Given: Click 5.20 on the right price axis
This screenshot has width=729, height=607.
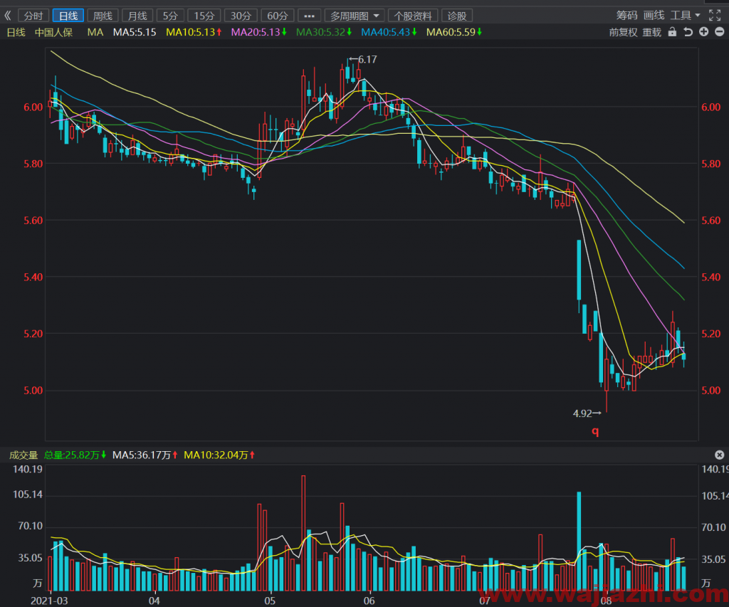Looking at the screenshot, I should 711,334.
